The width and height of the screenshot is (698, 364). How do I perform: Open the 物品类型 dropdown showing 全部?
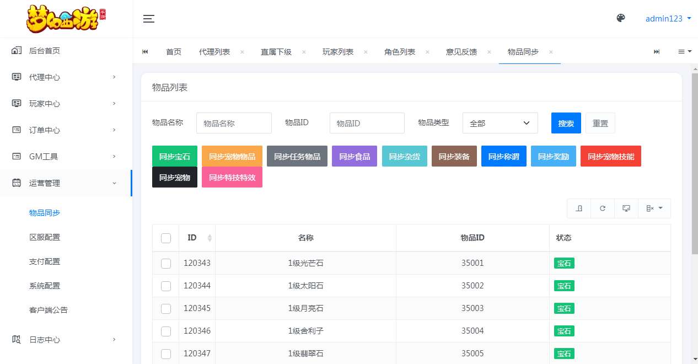click(500, 123)
